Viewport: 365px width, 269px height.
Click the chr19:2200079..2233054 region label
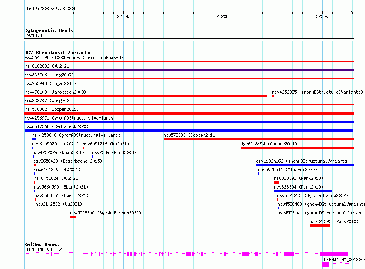pos(52,9)
